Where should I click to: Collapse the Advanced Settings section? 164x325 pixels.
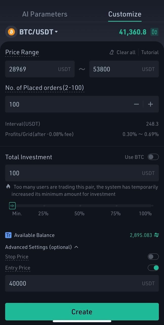coord(42,247)
